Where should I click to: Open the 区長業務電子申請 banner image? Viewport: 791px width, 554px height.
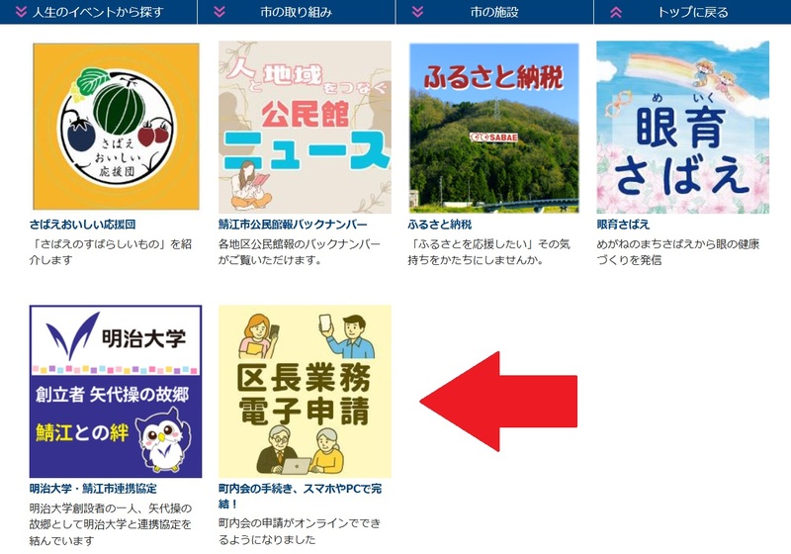[x=305, y=391]
